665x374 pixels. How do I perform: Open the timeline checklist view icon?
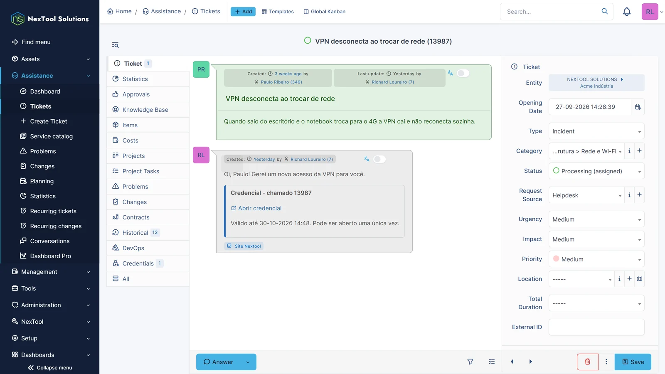(x=492, y=362)
